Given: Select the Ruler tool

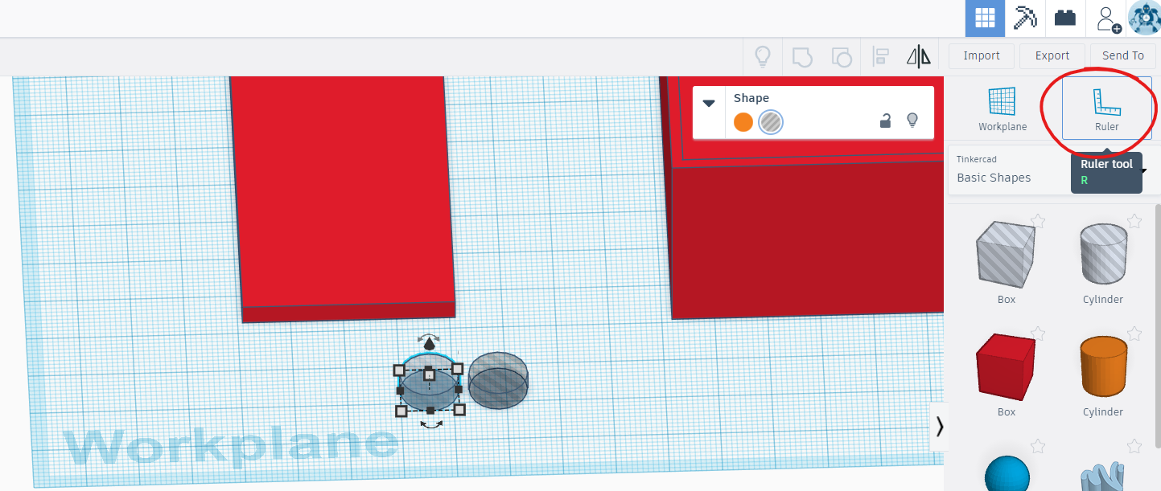Looking at the screenshot, I should pos(1106,110).
